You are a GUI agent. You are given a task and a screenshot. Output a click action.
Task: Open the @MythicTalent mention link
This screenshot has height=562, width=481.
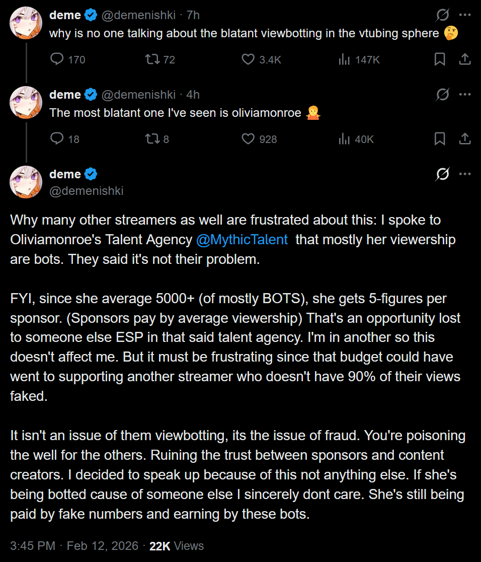click(x=242, y=239)
